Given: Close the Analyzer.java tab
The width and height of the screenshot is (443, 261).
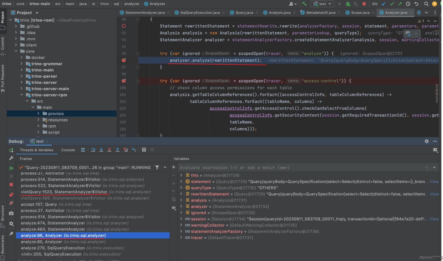Looking at the screenshot, I should click(x=411, y=12).
